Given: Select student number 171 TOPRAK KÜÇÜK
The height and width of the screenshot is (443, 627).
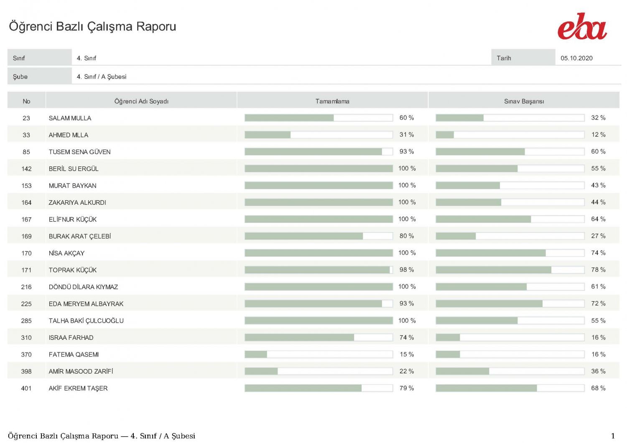Looking at the screenshot, I should (26, 270).
